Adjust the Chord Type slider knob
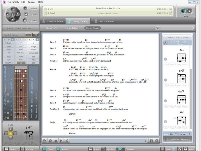 coord(32,106)
